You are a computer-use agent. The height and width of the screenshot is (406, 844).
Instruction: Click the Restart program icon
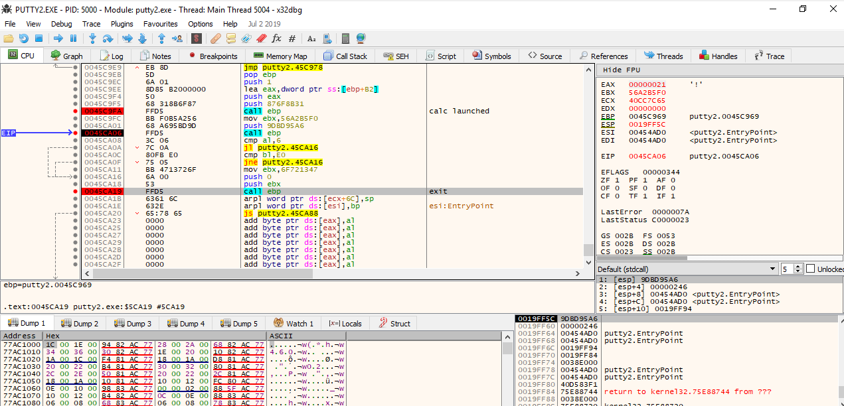coord(23,38)
